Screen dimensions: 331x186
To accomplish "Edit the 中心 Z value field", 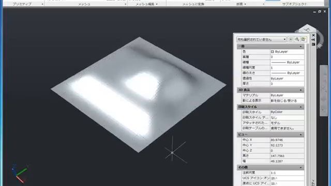I will (287, 150).
